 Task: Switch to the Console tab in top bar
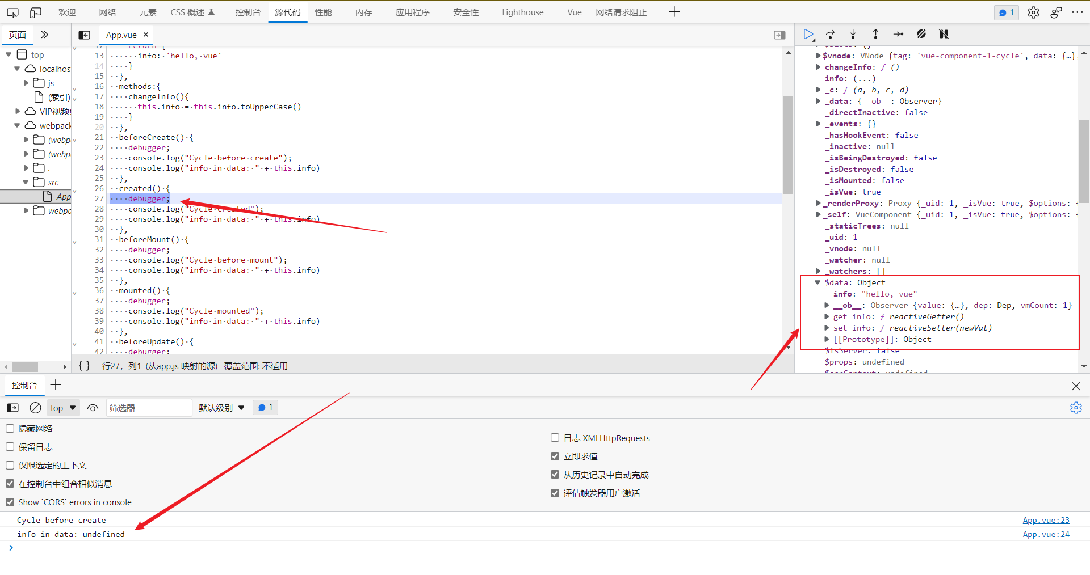[248, 12]
